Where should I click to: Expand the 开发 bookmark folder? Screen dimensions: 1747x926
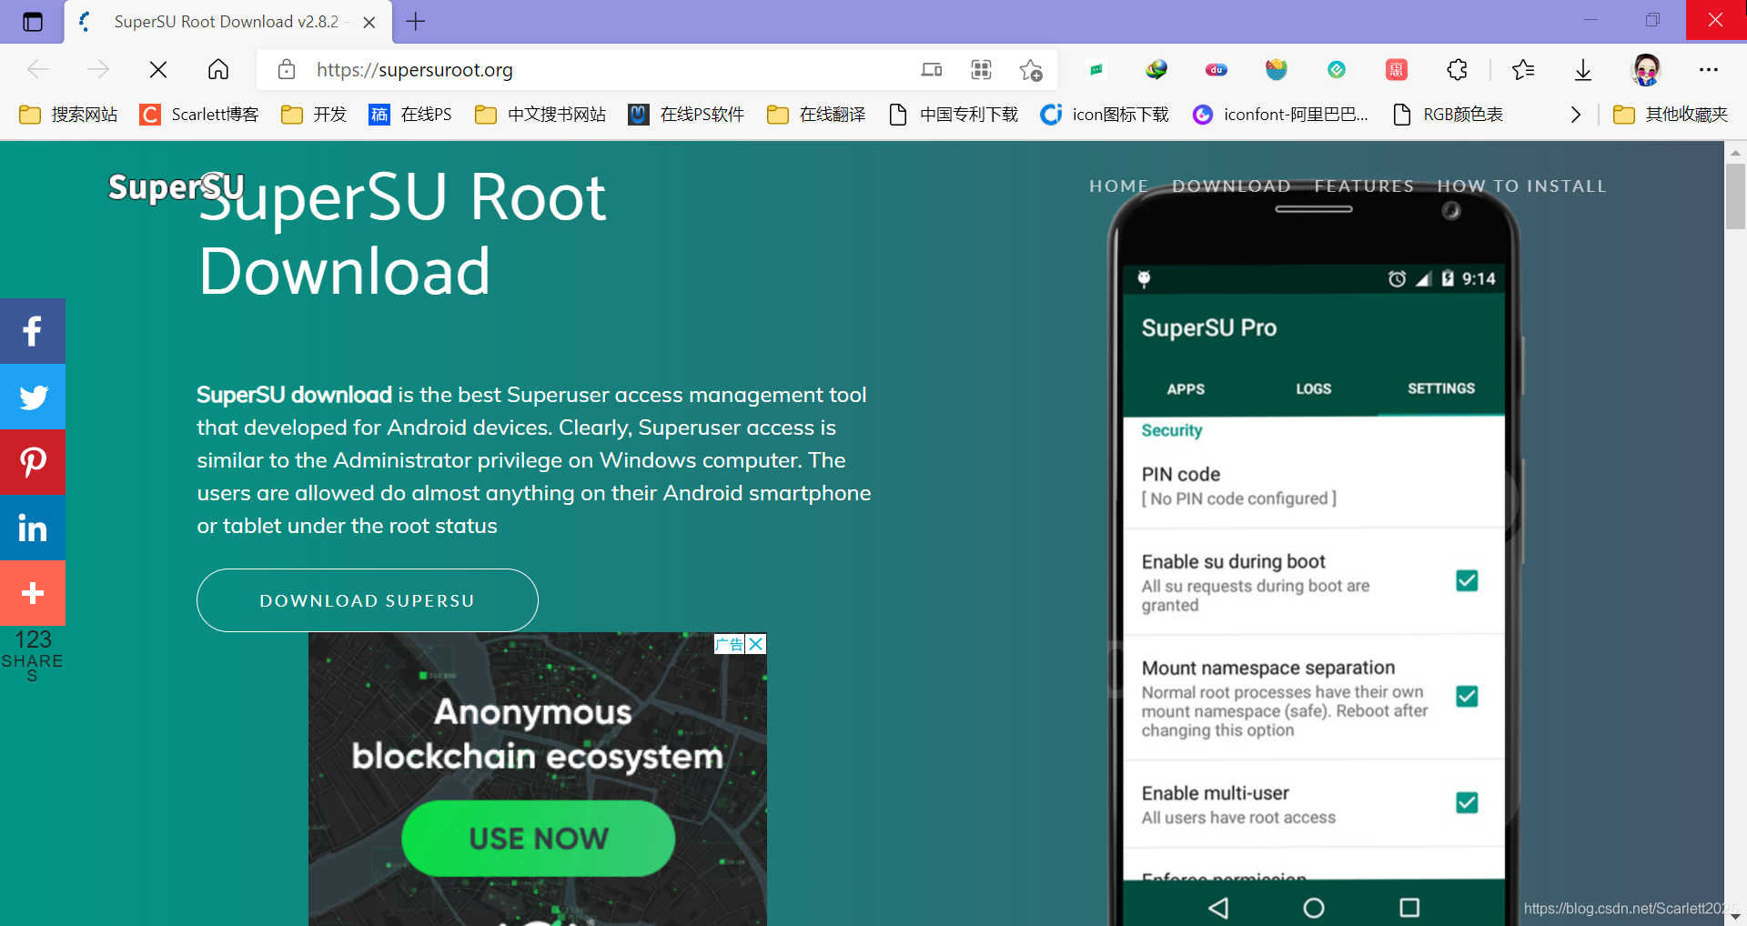tap(314, 114)
